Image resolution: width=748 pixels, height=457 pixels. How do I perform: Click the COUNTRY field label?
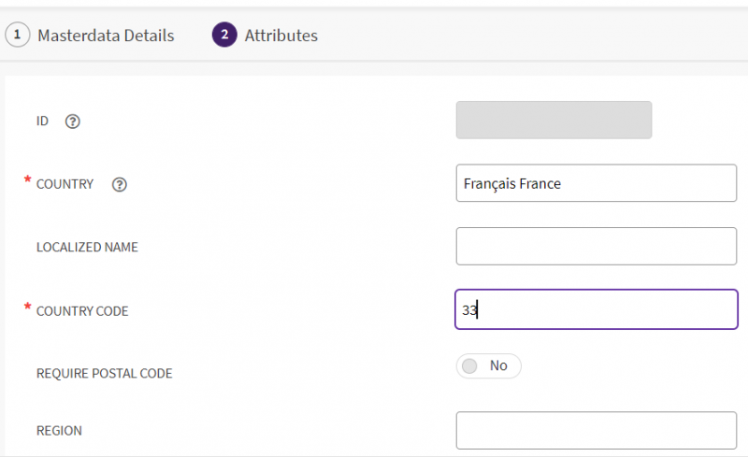click(x=65, y=184)
